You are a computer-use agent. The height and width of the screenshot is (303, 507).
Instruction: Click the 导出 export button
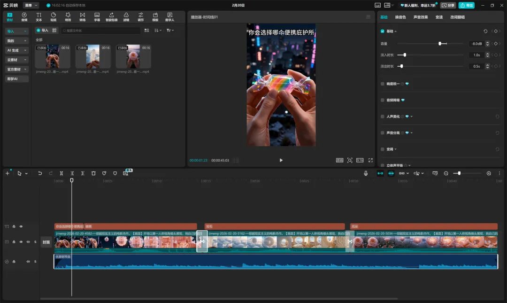[x=466, y=5]
